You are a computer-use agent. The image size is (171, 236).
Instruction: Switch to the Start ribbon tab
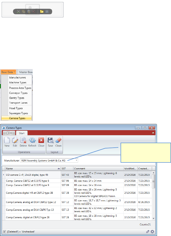pos(22,133)
